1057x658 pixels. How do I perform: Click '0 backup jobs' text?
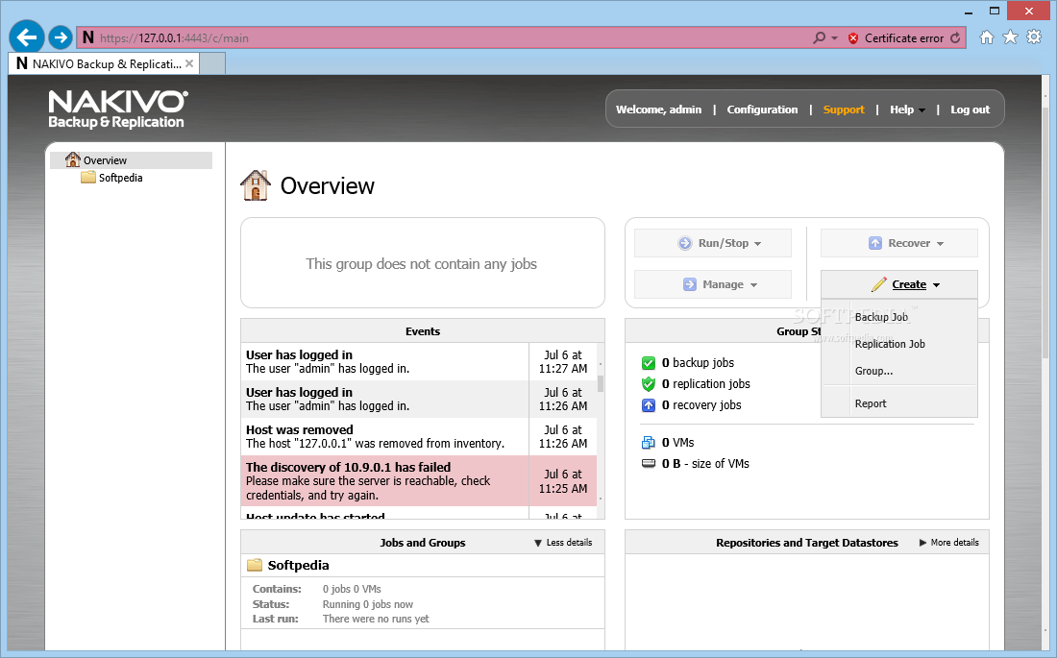698,363
